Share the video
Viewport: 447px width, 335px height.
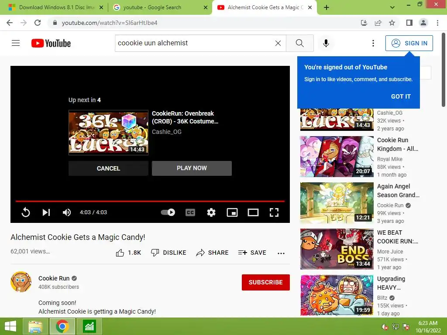[213, 253]
